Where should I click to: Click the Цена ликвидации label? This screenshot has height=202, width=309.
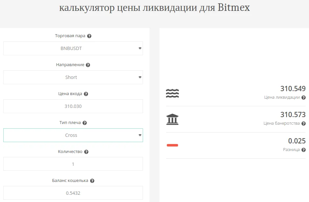(x=282, y=97)
